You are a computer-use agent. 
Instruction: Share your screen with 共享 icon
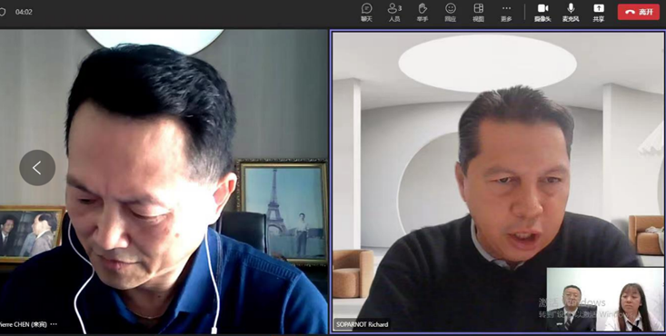point(599,12)
